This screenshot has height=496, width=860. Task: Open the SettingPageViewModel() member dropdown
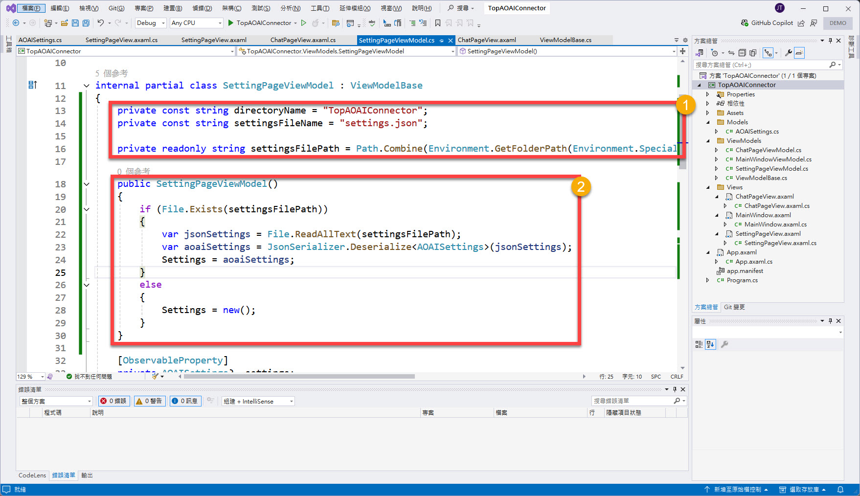click(567, 51)
